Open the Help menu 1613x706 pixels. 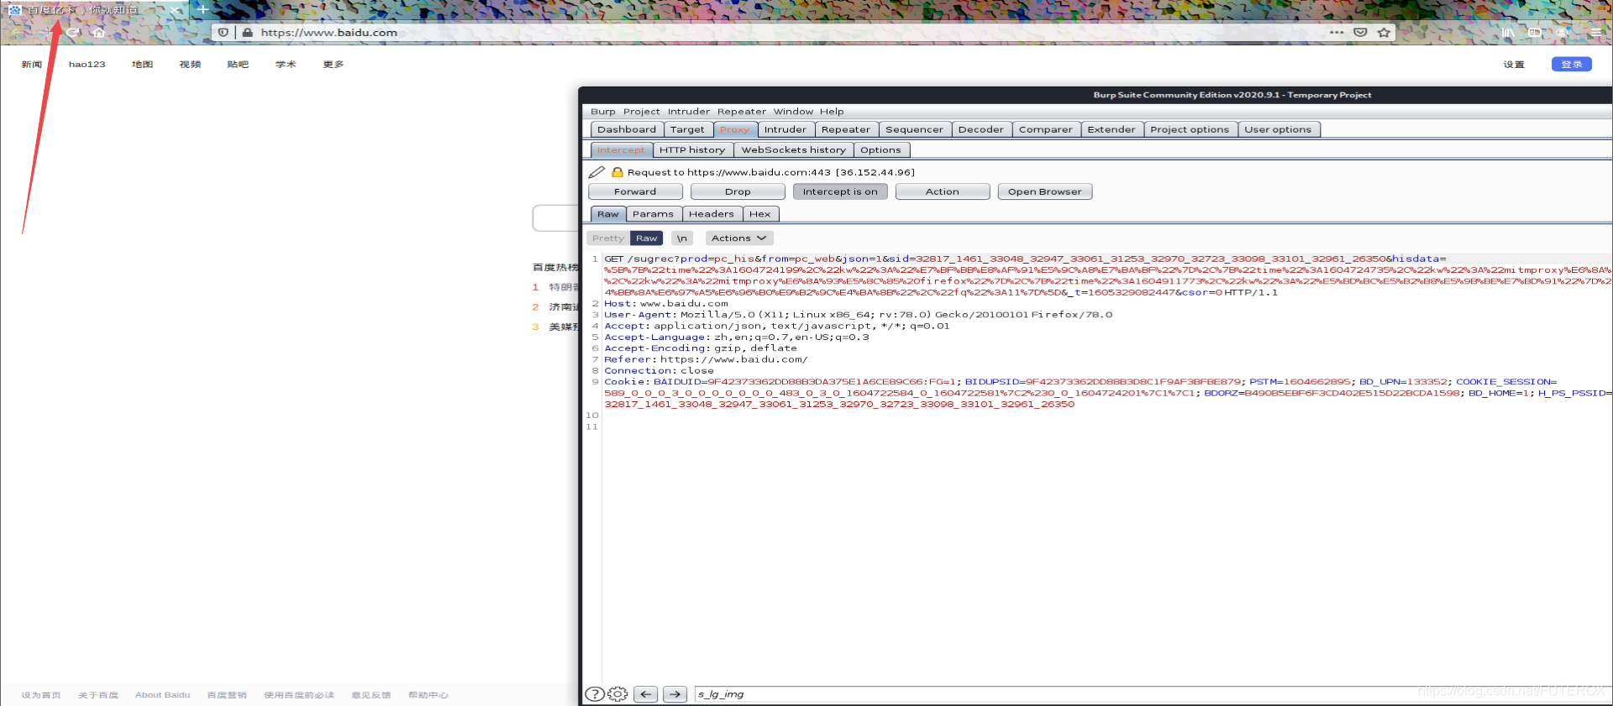[x=832, y=112]
